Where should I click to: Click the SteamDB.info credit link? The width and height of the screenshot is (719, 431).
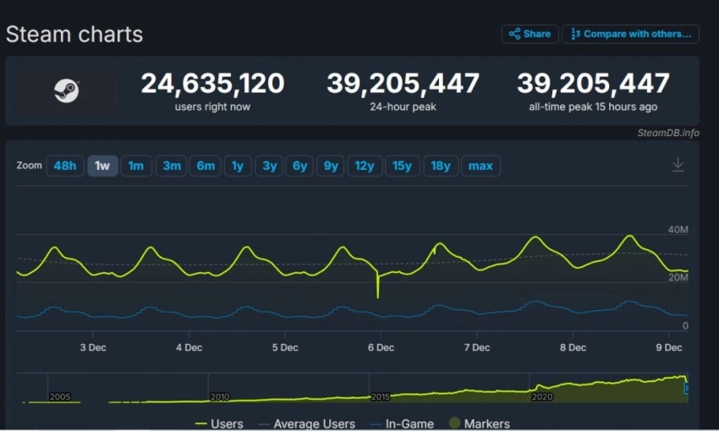[x=668, y=133]
